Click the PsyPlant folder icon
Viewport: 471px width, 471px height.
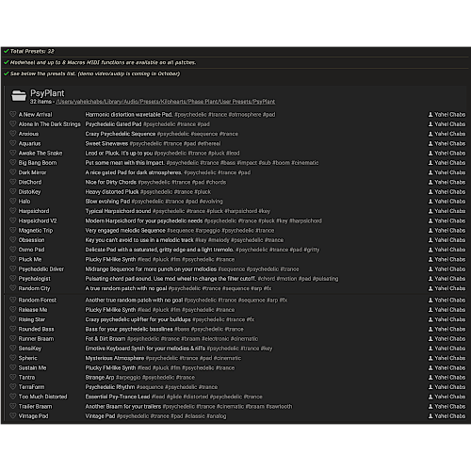click(x=19, y=96)
